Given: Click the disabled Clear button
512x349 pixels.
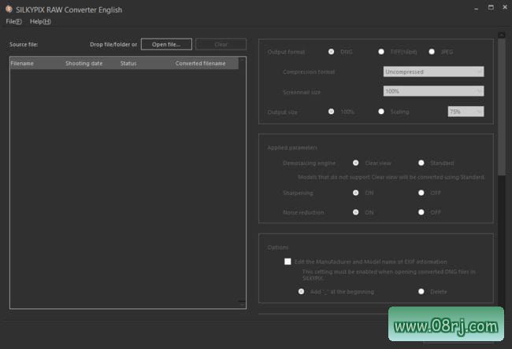Looking at the screenshot, I should tap(221, 44).
